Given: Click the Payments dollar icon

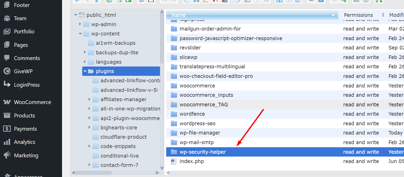Looking at the screenshot, I should click(x=7, y=129).
